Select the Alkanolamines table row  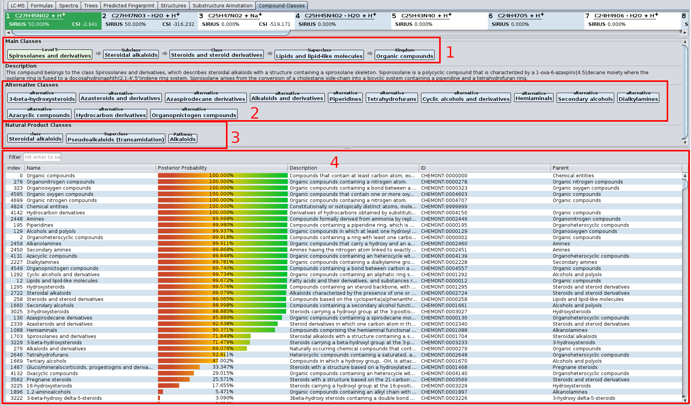(x=343, y=243)
